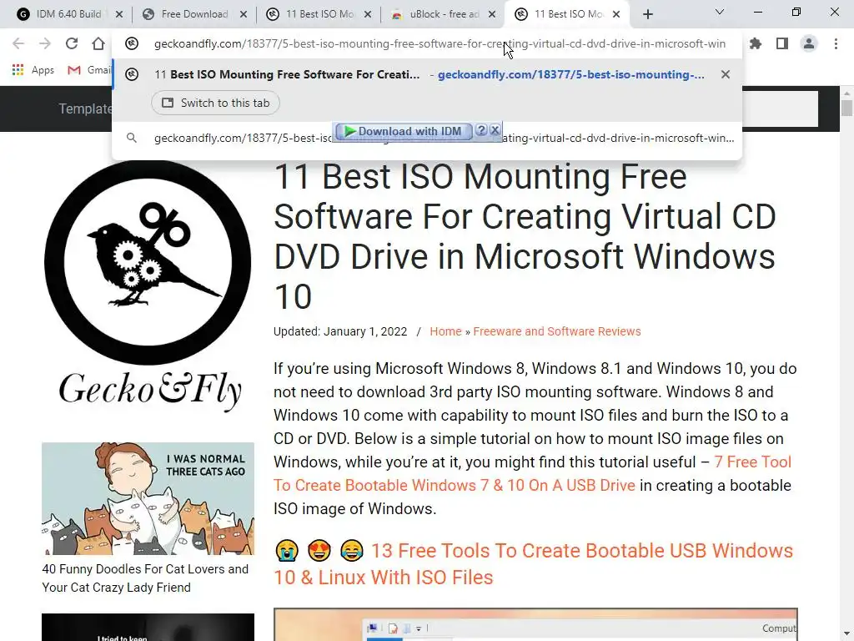
Task: Click Switch to this tab button
Action: click(216, 103)
